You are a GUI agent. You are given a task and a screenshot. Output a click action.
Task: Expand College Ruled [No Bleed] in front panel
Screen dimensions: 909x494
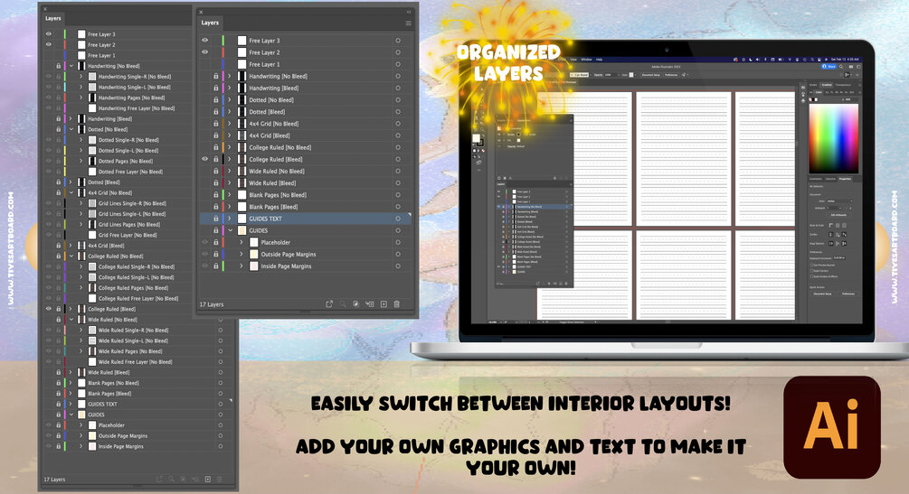tap(230, 147)
